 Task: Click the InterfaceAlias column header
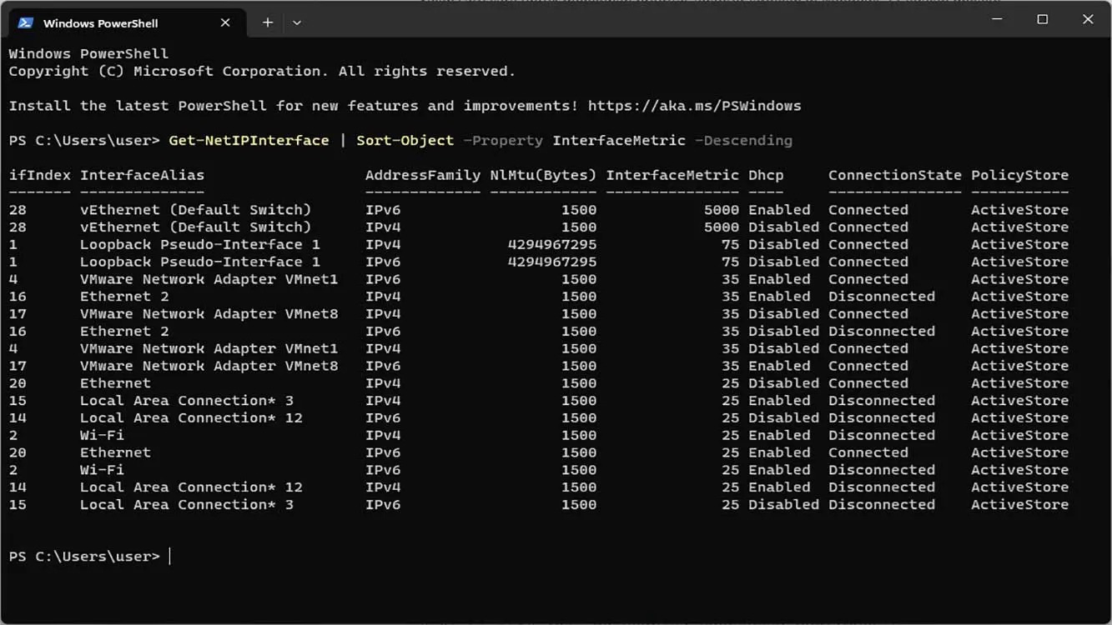coord(142,175)
